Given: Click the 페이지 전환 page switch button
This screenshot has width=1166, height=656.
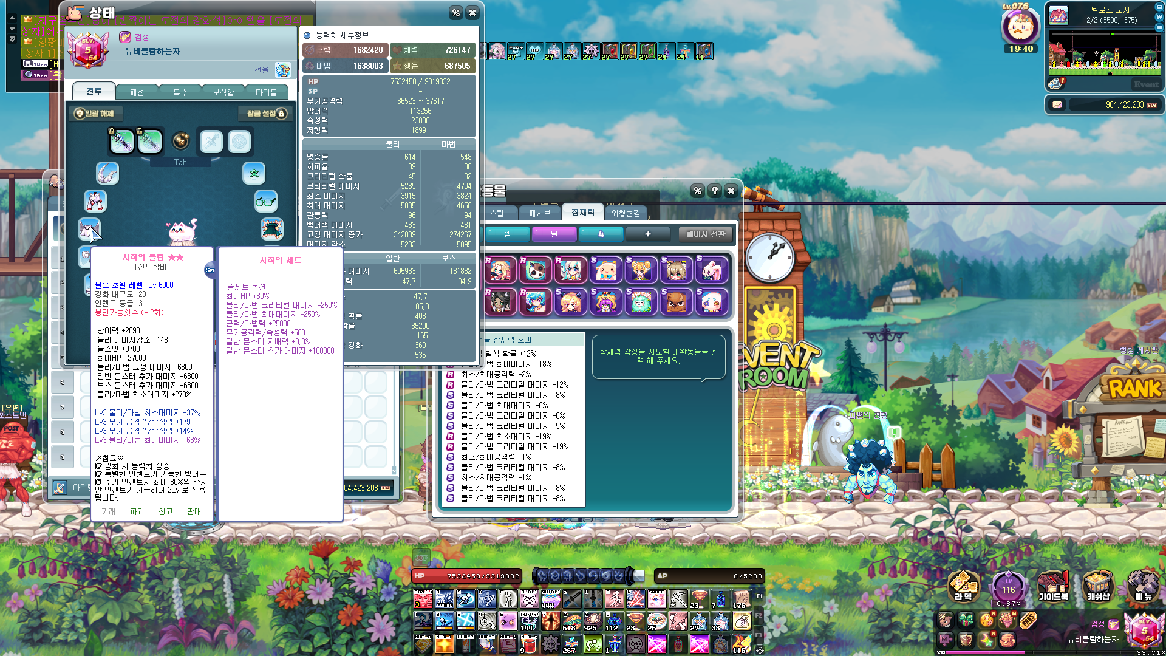Looking at the screenshot, I should point(706,234).
